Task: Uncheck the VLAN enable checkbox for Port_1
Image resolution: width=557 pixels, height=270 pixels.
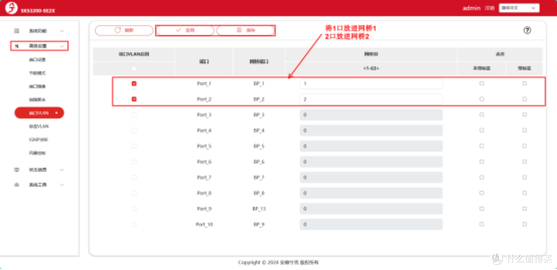Action: [x=134, y=84]
